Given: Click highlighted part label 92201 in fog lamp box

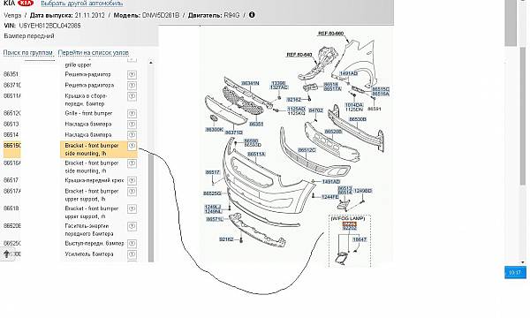Looking at the screenshot, I should click(350, 223).
